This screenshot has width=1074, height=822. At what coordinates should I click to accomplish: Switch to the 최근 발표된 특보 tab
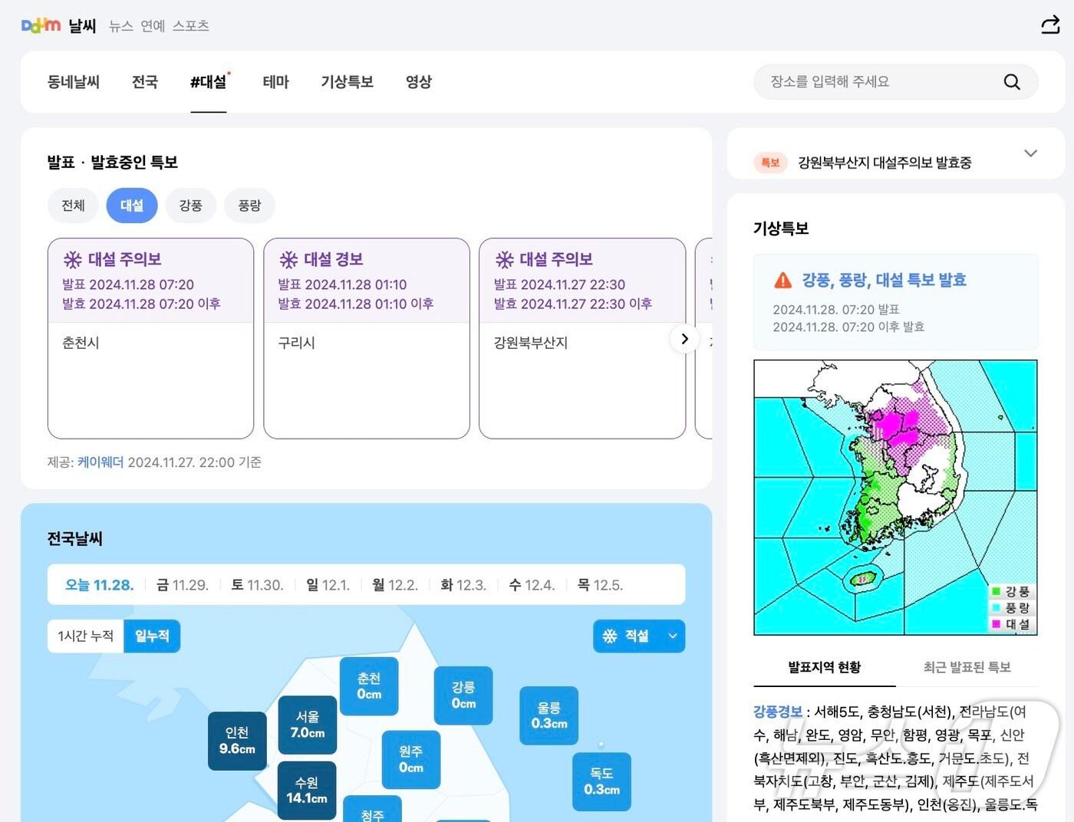pyautogui.click(x=965, y=667)
